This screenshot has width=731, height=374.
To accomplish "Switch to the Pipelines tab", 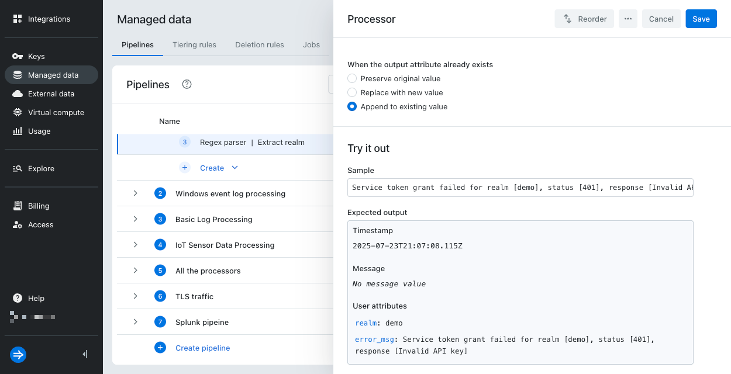I will 137,44.
